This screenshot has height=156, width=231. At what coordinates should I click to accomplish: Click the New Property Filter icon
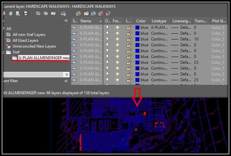(x=38, y=14)
